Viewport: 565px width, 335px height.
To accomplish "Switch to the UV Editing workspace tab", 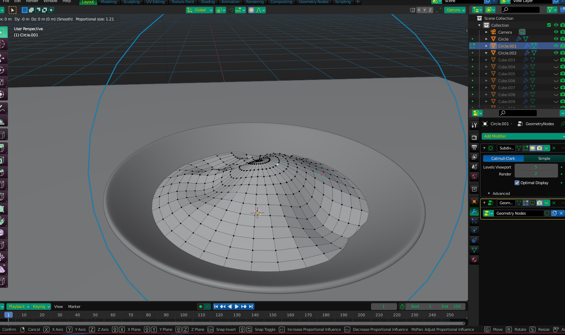I will 155,2.
